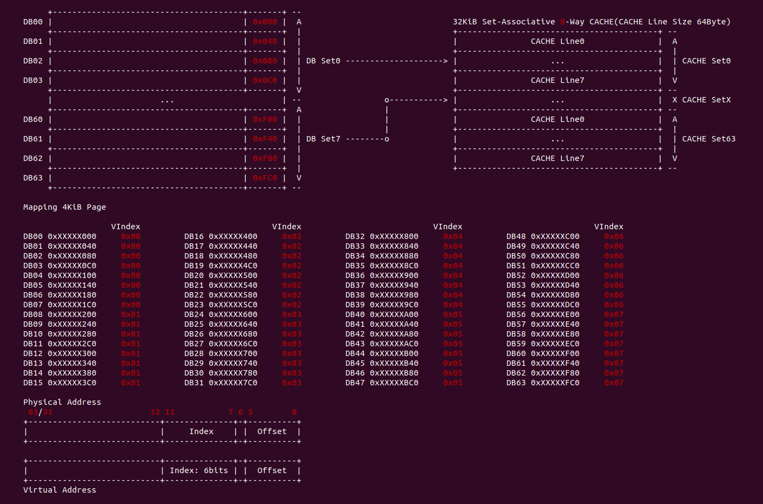Select the DB00 0xXXXXX000 mapping entry
This screenshot has height=504, width=763.
[x=60, y=237]
